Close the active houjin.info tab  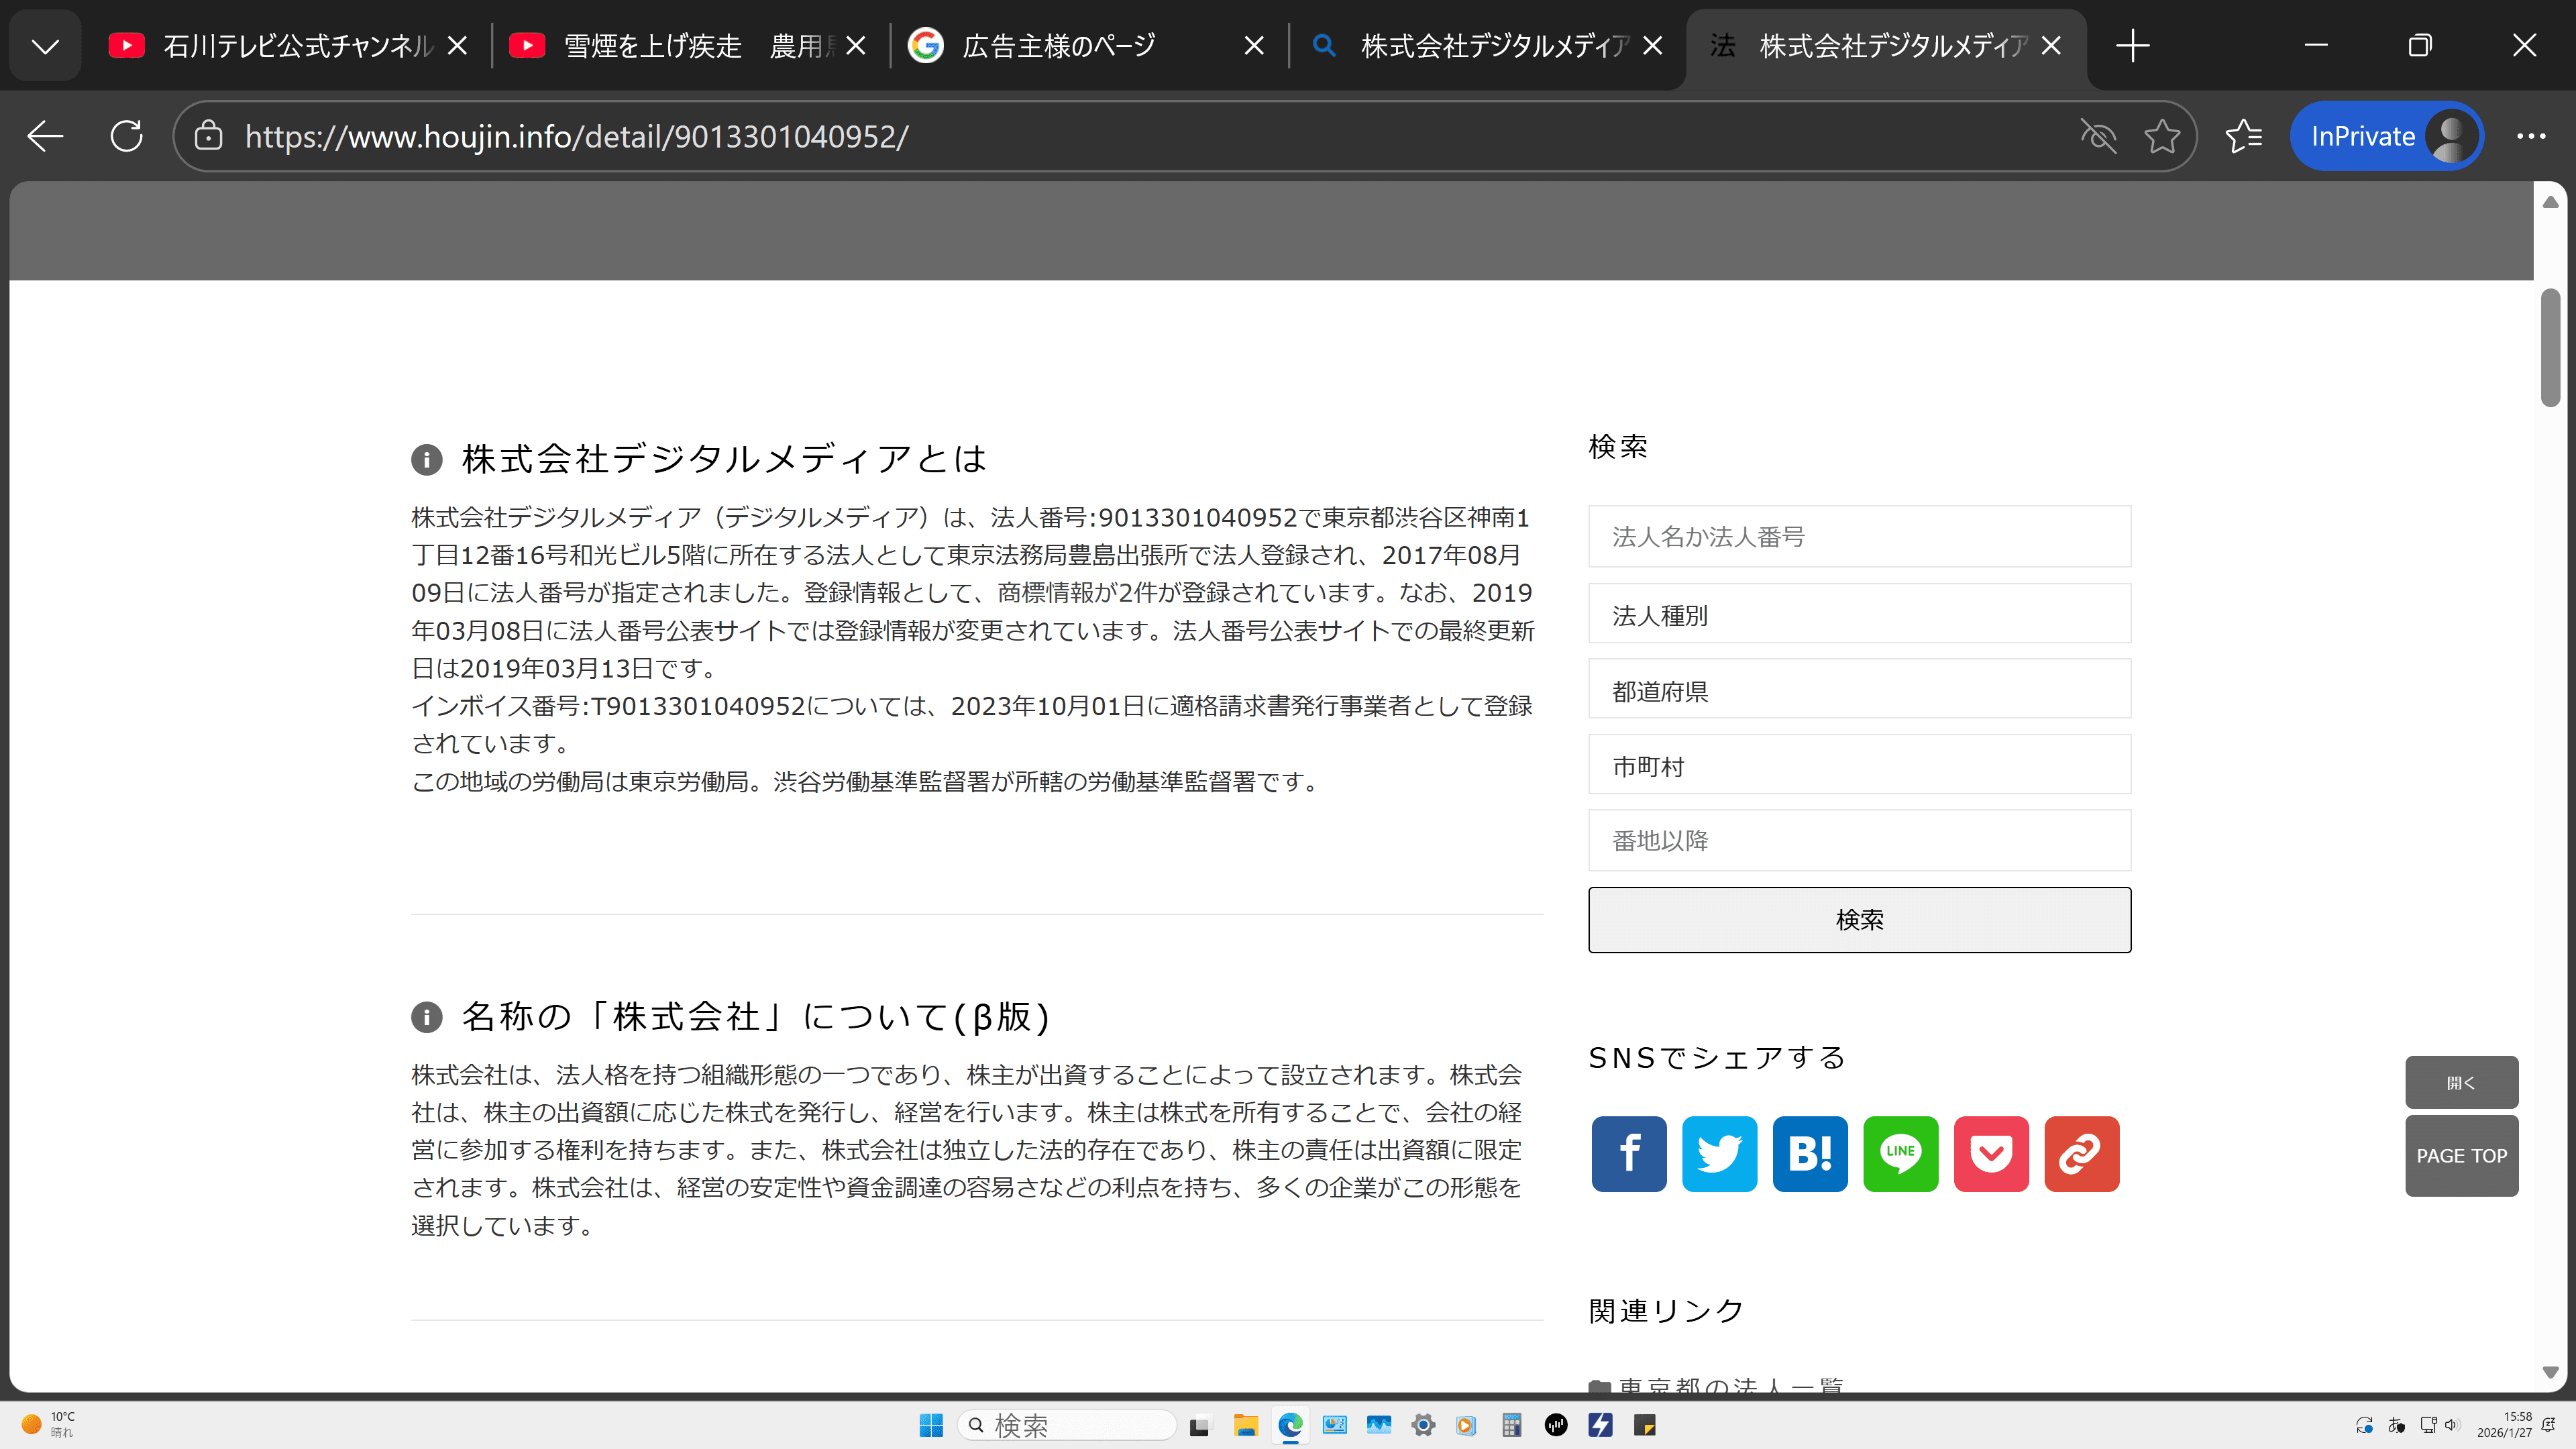2051,46
